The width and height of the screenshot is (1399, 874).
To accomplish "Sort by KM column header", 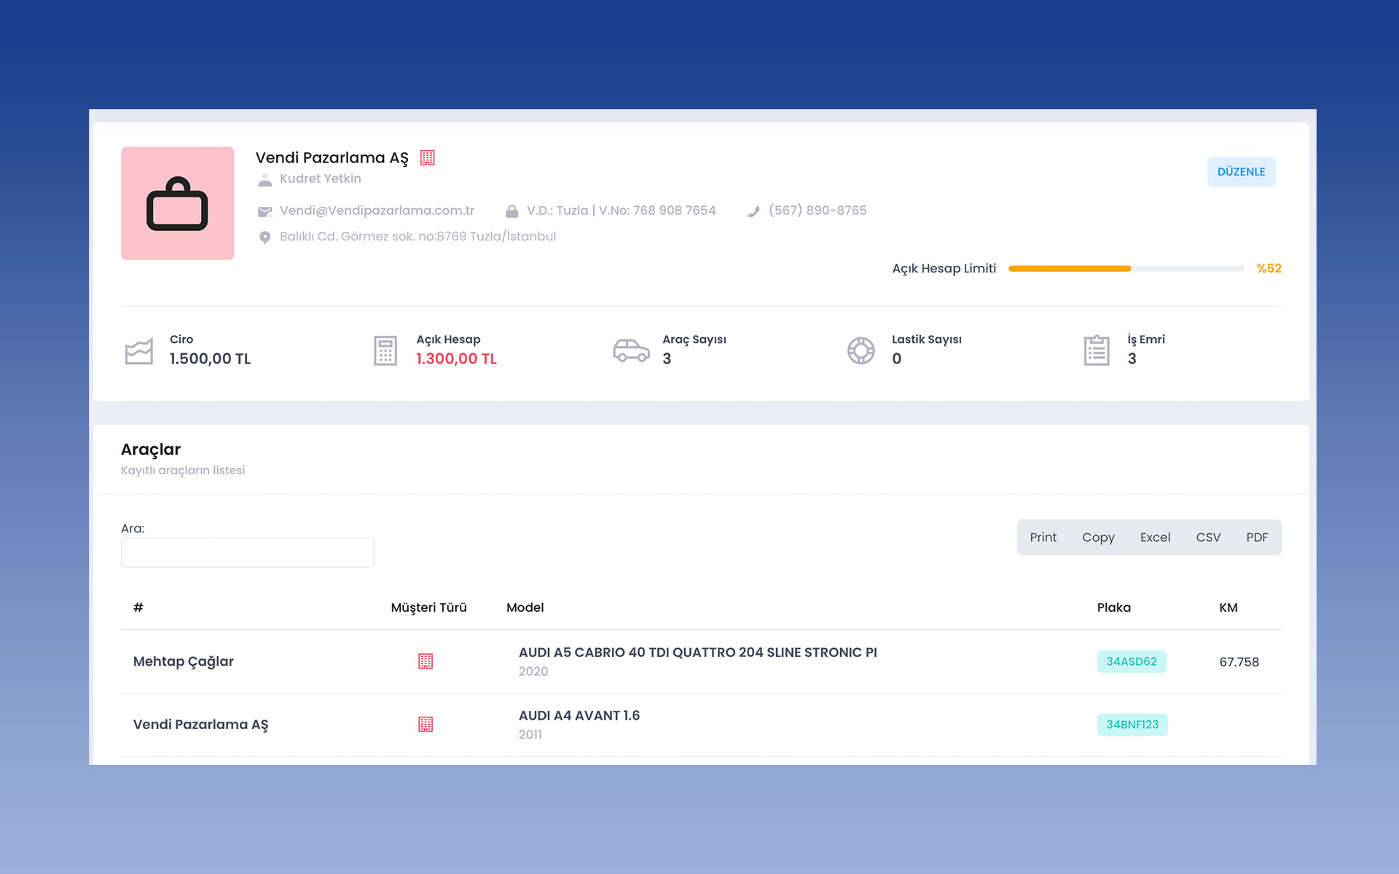I will point(1228,607).
